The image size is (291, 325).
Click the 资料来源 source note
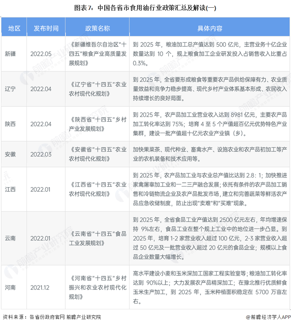[52, 317]
